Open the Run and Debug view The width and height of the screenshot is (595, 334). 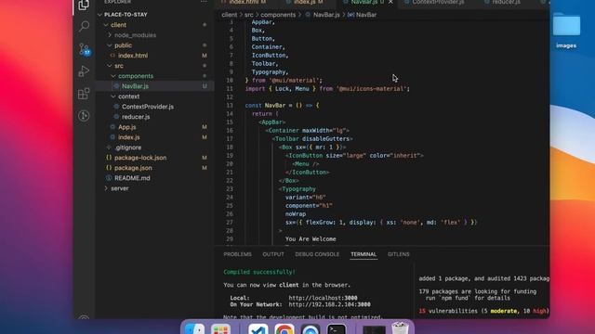pos(84,71)
